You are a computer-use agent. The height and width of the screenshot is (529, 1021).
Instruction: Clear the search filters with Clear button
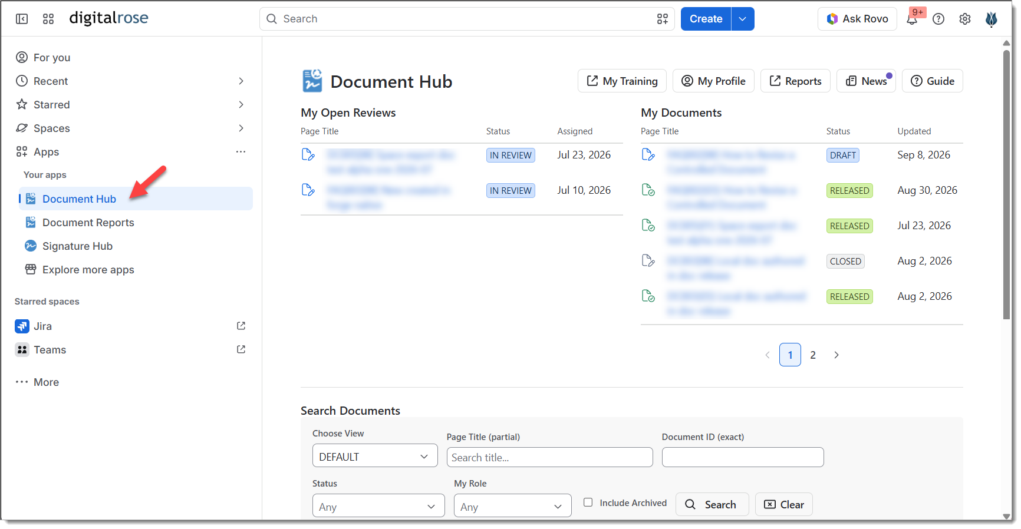click(783, 504)
